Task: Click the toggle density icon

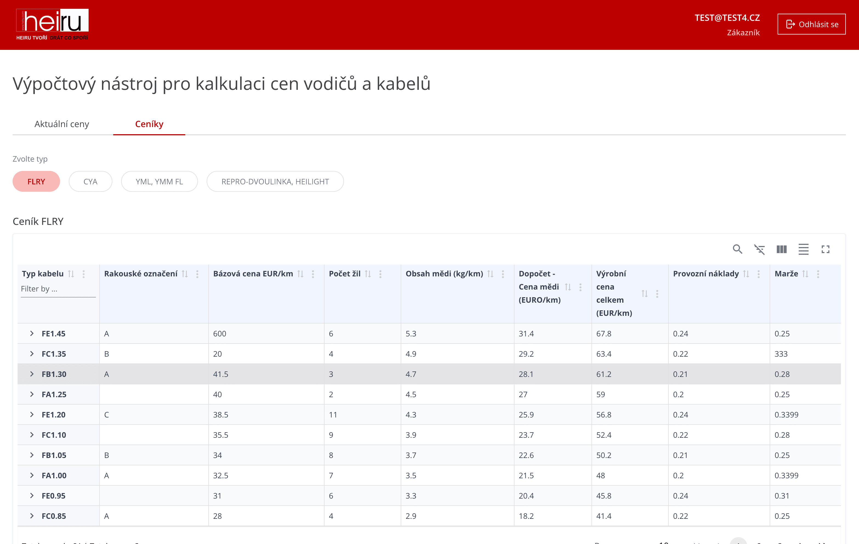Action: click(803, 249)
